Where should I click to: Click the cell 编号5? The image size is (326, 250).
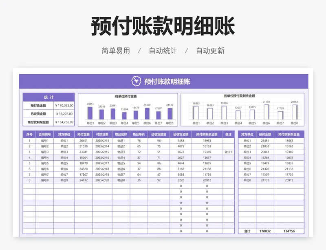point(45,164)
